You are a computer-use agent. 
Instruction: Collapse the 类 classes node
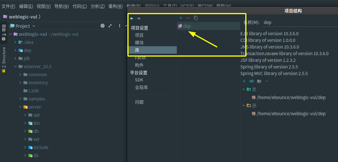(244, 90)
